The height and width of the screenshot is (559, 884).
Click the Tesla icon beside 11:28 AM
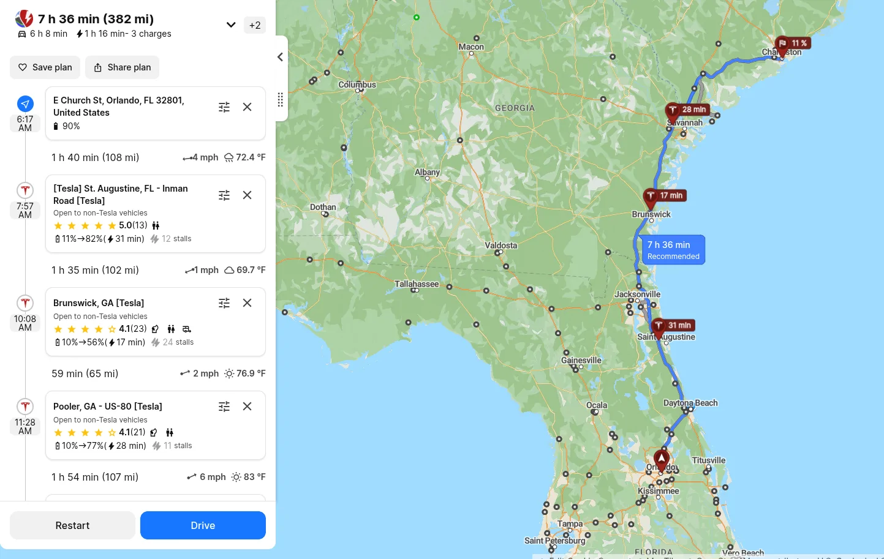tap(25, 406)
